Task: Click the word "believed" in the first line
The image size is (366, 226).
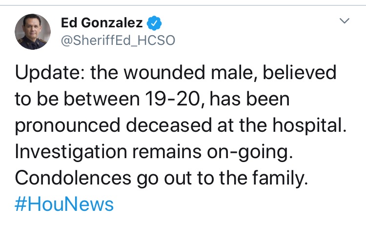Action: 300,73
